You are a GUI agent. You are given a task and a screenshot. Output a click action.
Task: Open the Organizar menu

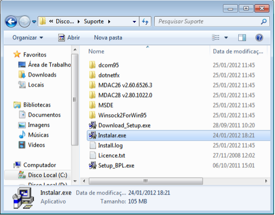pyautogui.click(x=28, y=38)
